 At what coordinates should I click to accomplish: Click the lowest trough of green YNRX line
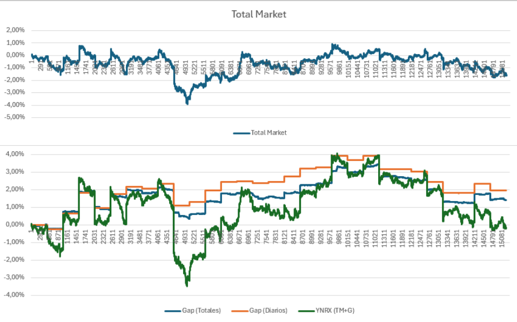tap(187, 285)
